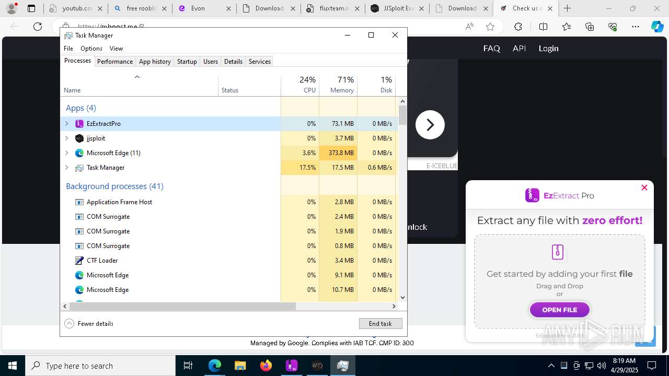Image resolution: width=669 pixels, height=376 pixels.
Task: Click the Edge profile avatar icon
Action: [11, 8]
